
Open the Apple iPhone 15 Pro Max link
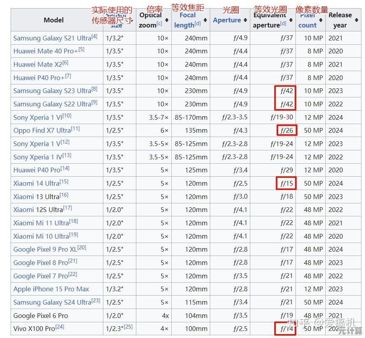(51, 289)
